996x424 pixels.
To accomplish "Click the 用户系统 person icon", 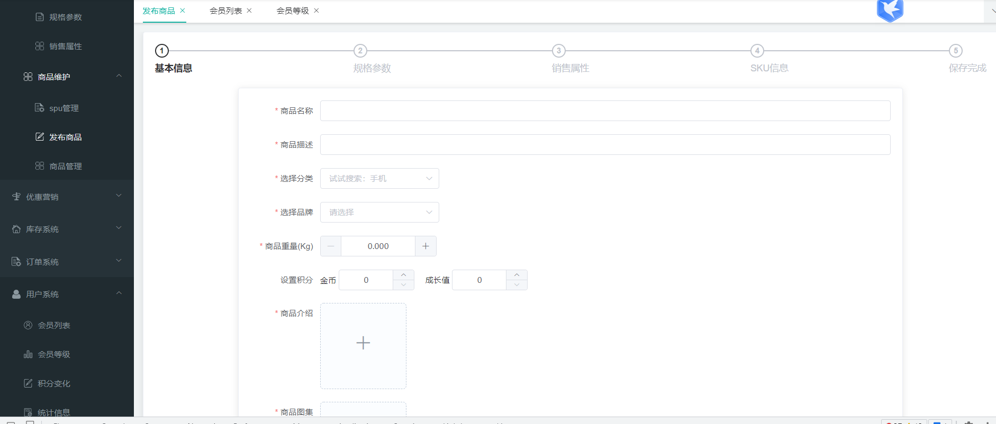I will [16, 294].
